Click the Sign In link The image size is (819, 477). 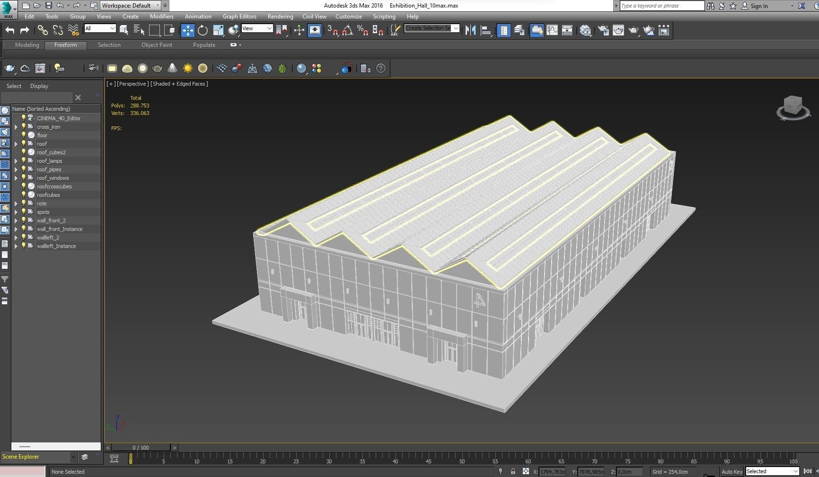click(759, 6)
